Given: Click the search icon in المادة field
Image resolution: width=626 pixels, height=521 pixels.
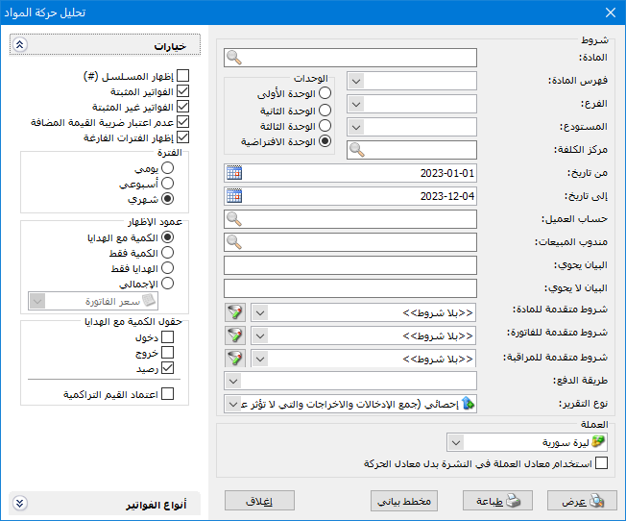Looking at the screenshot, I should (x=234, y=58).
